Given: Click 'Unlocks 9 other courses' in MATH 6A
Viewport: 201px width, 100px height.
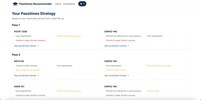Looking at the screenshot, I should coord(26,66).
